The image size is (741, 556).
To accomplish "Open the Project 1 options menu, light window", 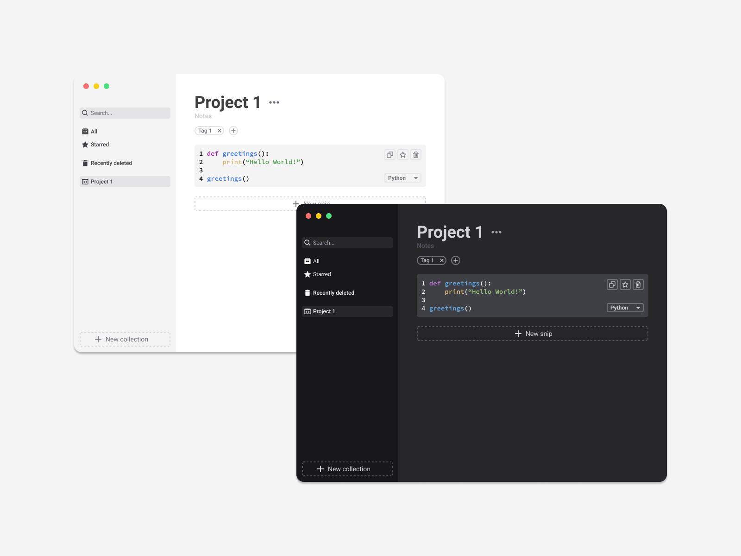I will tap(274, 102).
